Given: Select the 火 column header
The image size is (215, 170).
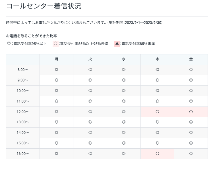Looking at the screenshot, I should (90, 59).
